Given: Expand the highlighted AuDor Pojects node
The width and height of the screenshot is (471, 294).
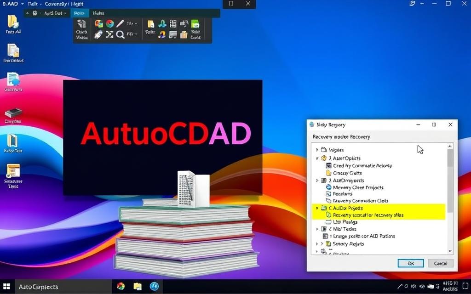Looking at the screenshot, I should [317, 208].
